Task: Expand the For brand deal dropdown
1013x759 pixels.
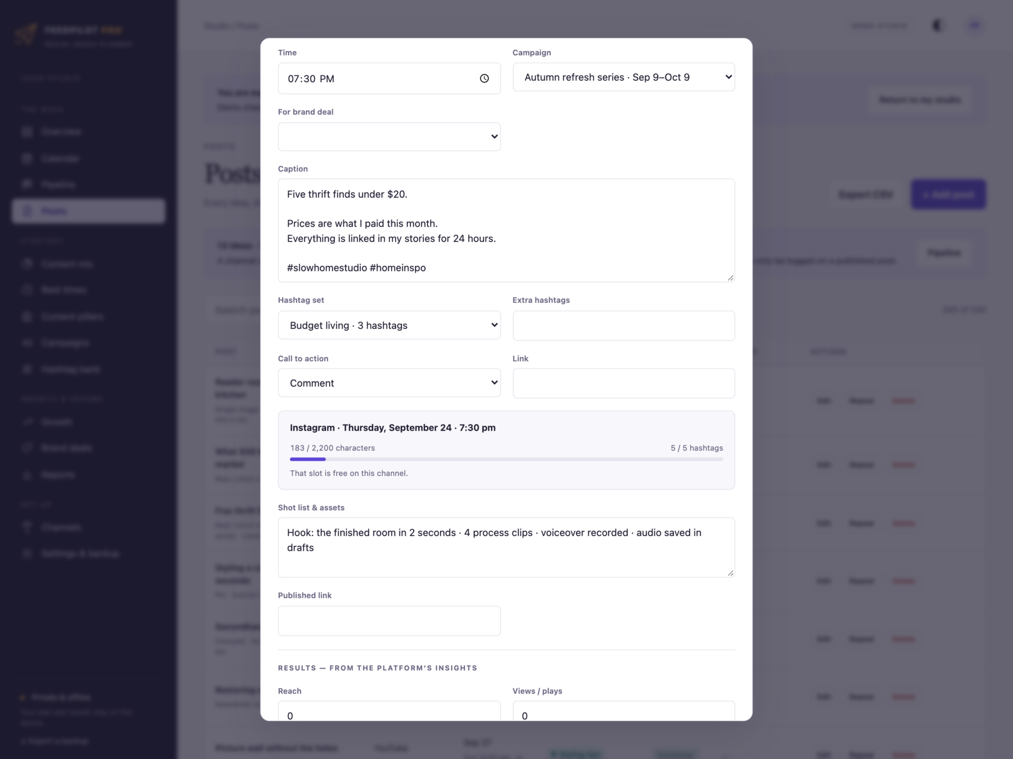Action: [389, 137]
